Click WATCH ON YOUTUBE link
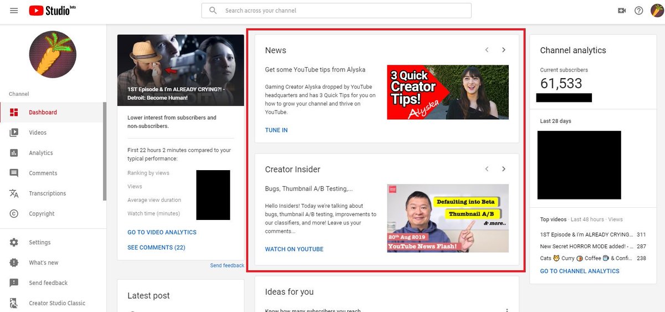Viewport: 665px width, 312px height. pos(294,249)
